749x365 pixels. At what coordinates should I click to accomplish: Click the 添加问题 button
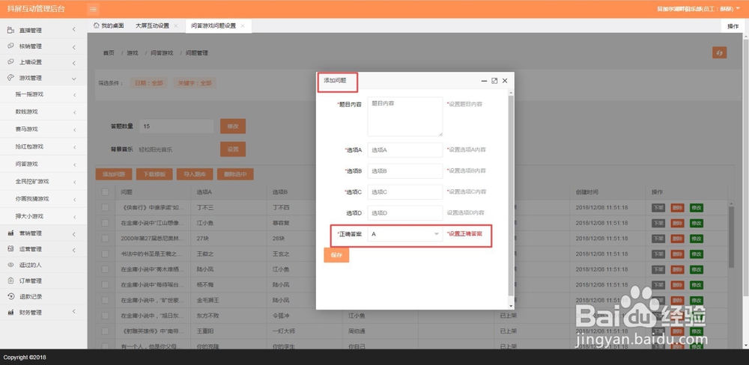(x=114, y=174)
